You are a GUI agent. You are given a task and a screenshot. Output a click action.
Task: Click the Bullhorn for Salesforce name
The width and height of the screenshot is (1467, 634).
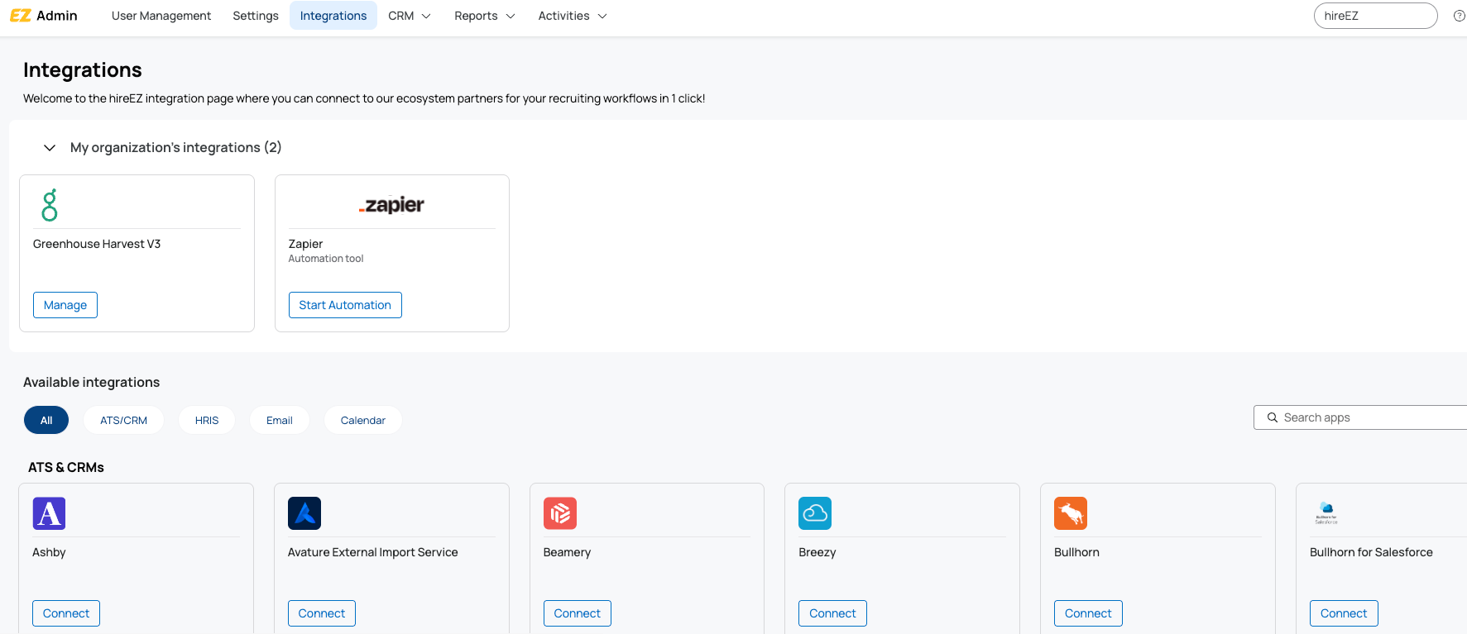(1371, 552)
